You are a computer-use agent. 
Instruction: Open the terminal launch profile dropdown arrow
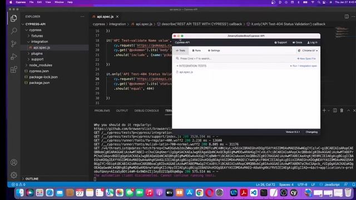tap(329, 111)
